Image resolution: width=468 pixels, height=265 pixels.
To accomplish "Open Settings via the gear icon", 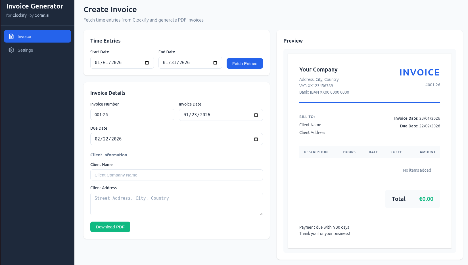I will pos(11,50).
